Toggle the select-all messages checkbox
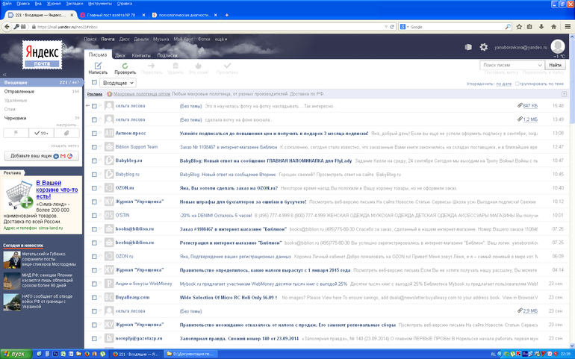 pos(94,83)
